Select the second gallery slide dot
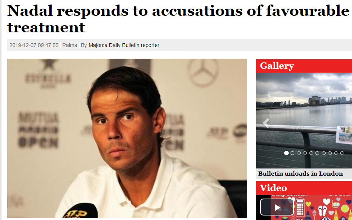This screenshot has height=220, width=352. click(292, 153)
